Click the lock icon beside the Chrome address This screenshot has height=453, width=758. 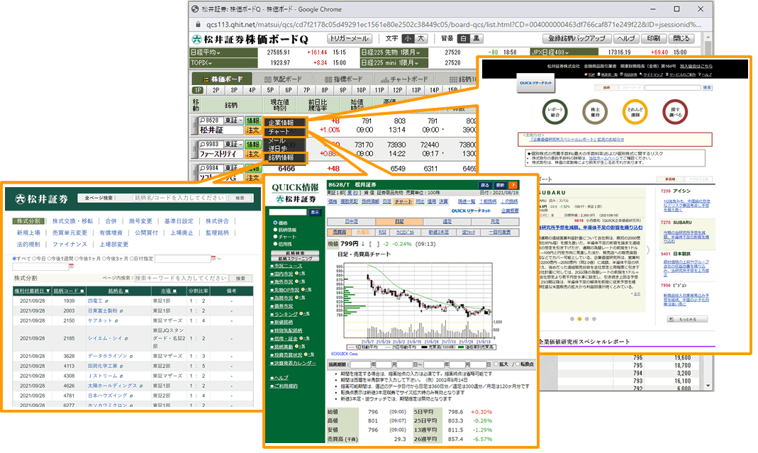tap(198, 24)
